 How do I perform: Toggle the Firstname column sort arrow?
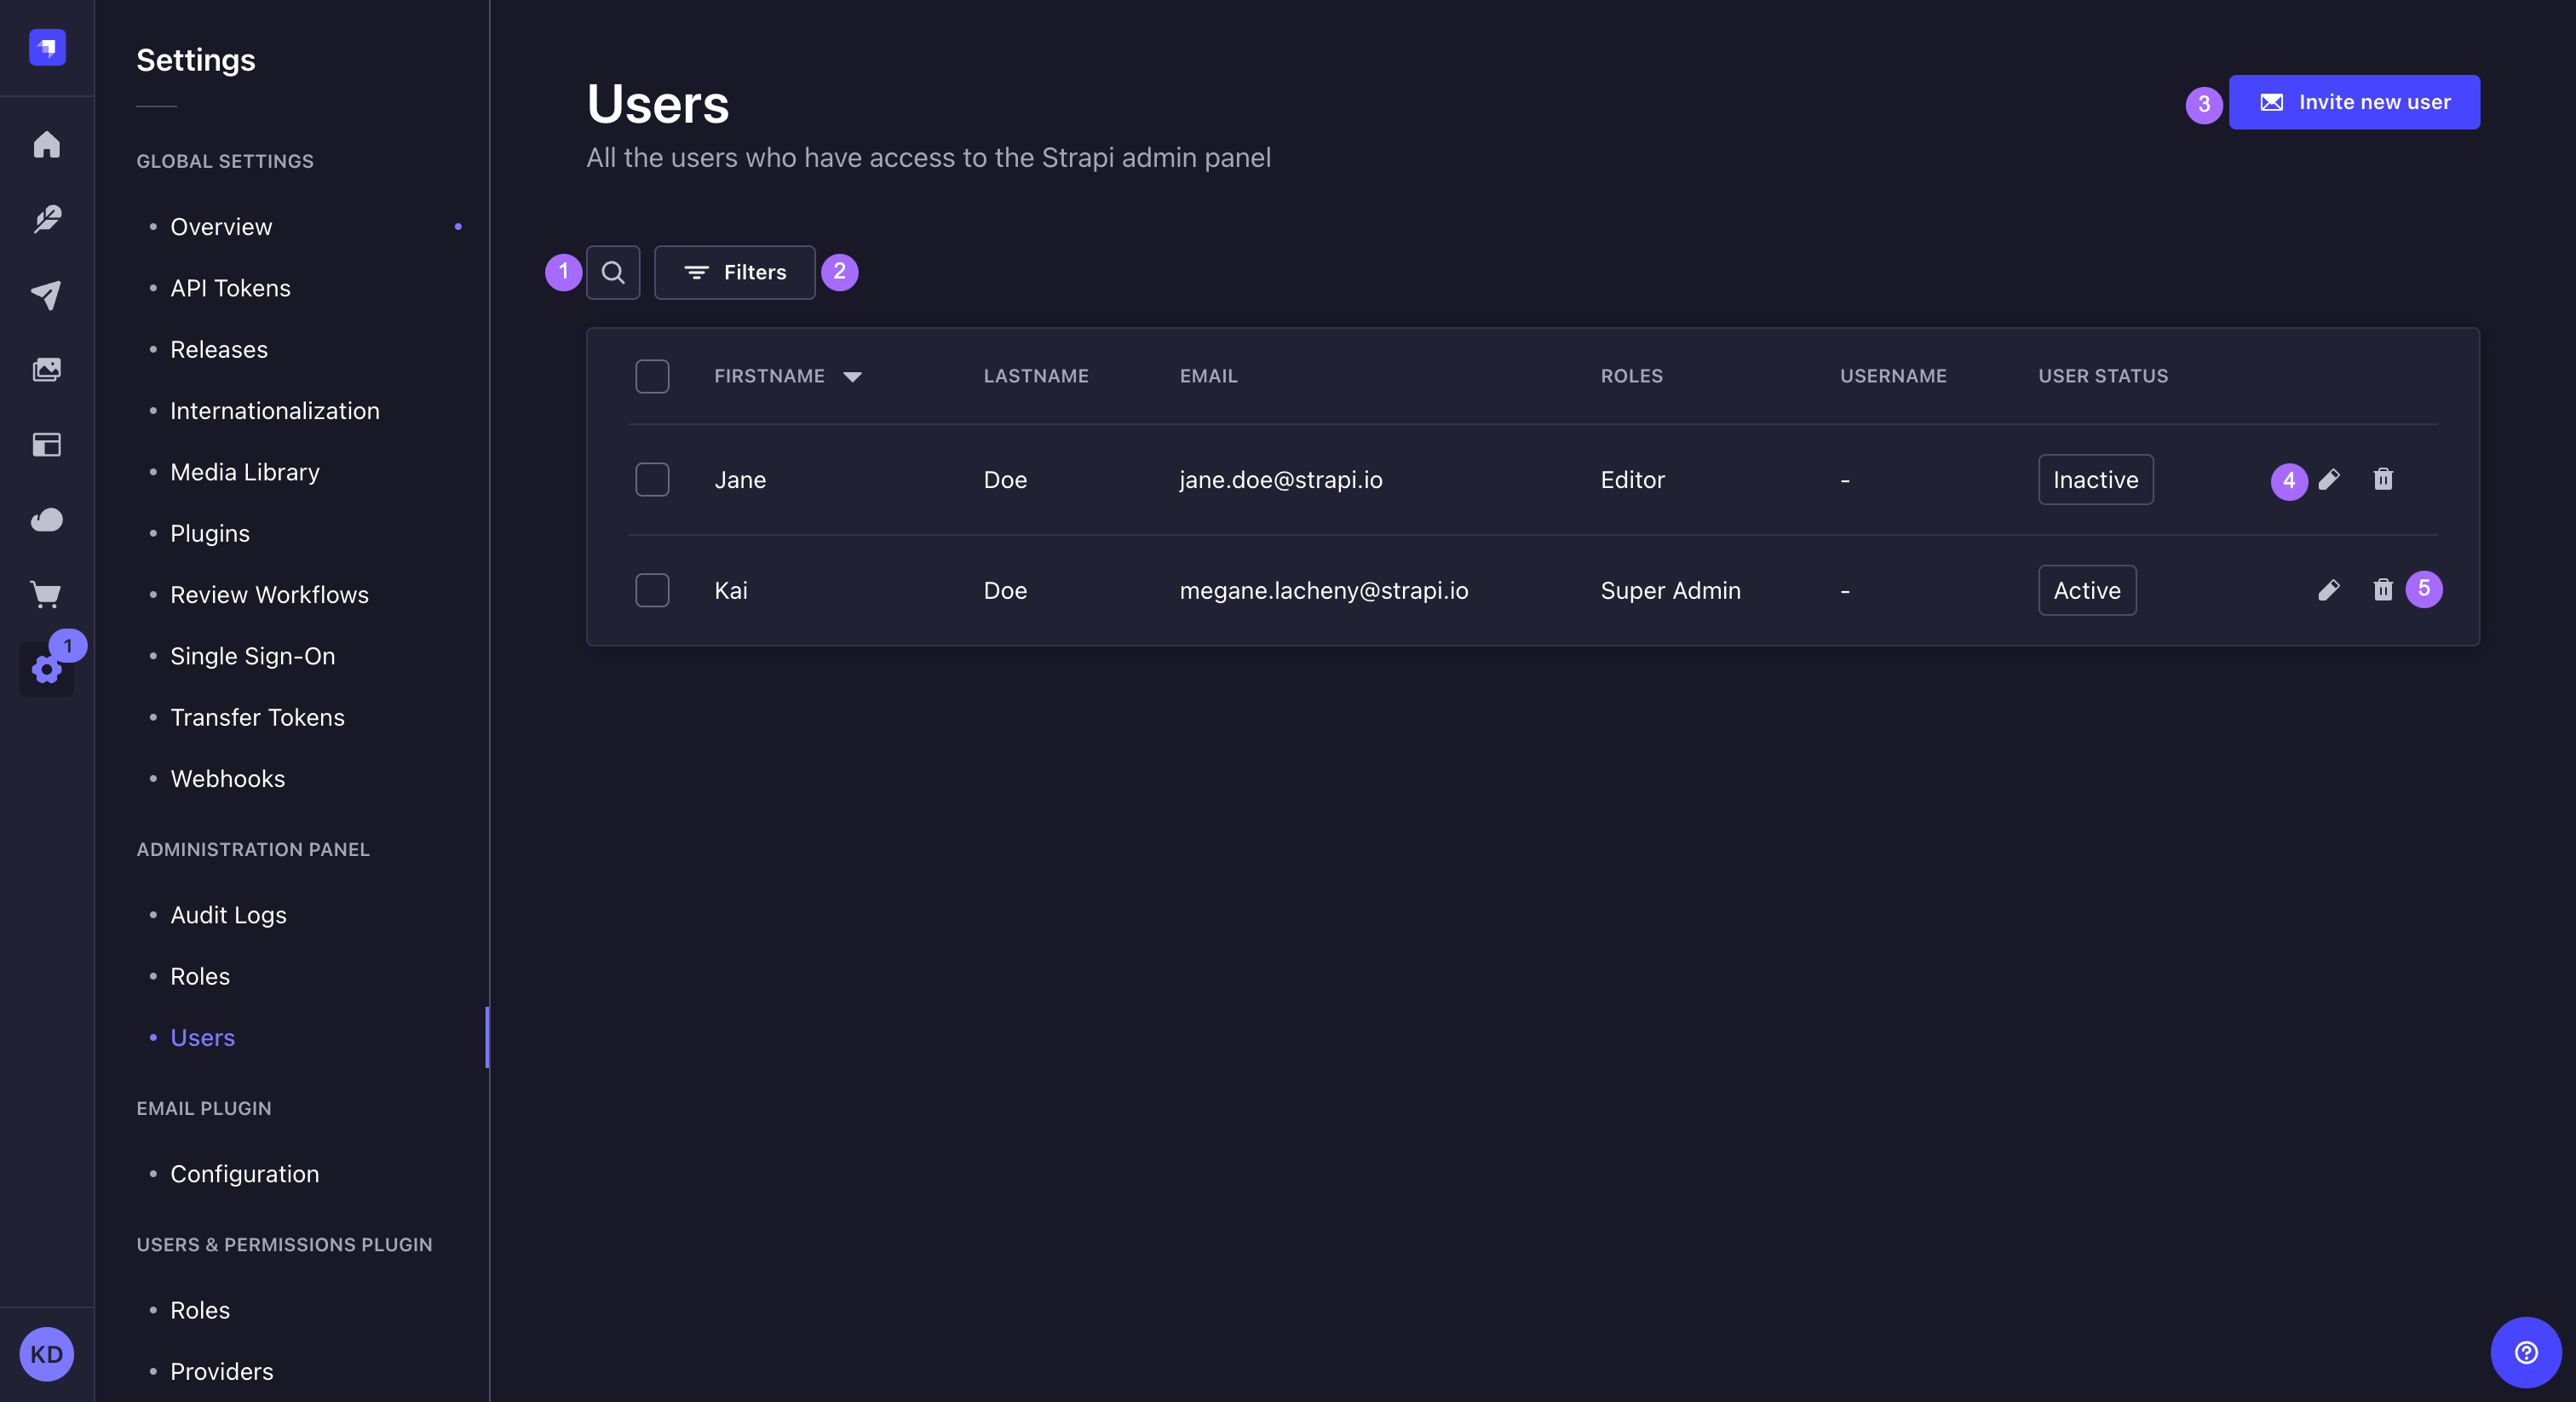pos(852,376)
